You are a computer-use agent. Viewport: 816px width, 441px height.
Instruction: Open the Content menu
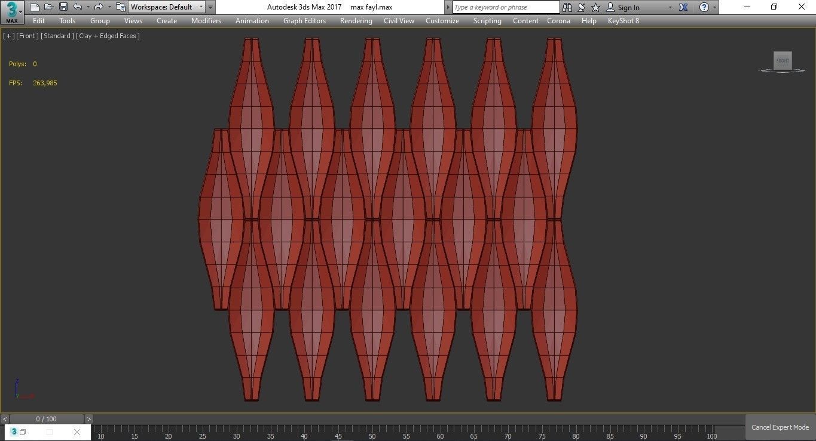pos(525,21)
